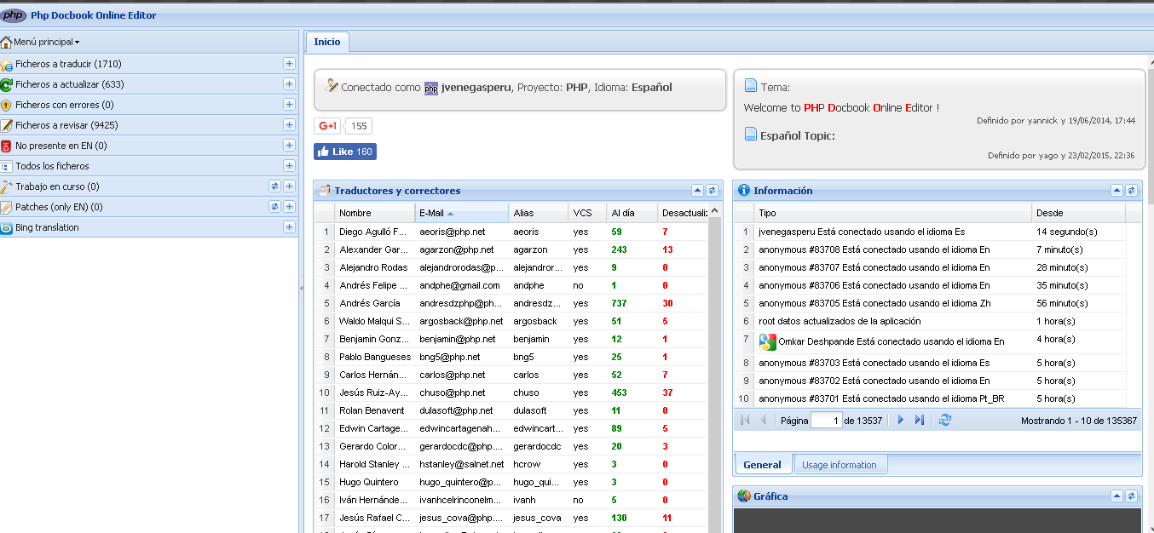
Task: Refresh the Trabajo en curso panel
Action: [274, 186]
